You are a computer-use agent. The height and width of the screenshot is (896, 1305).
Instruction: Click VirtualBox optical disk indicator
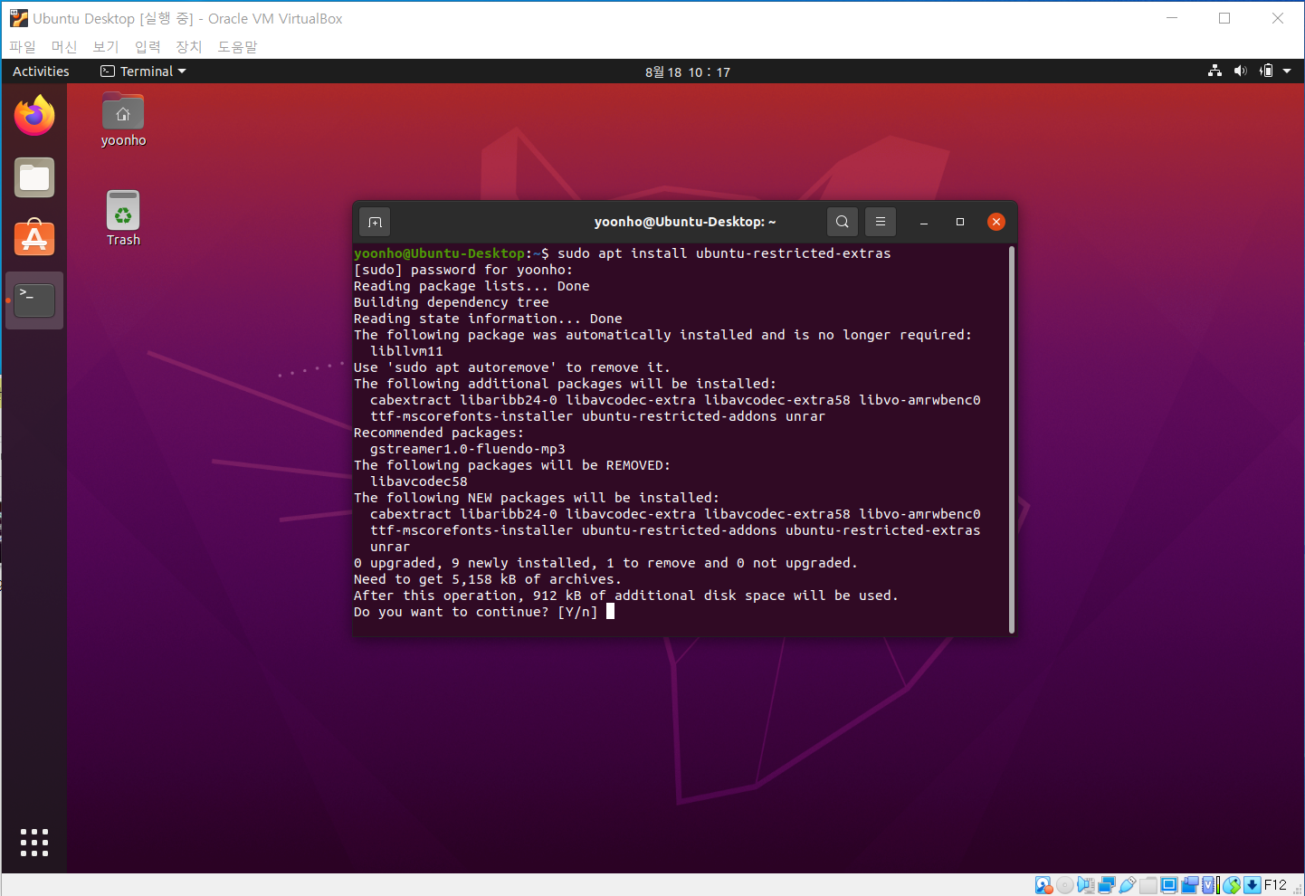[x=1065, y=885]
